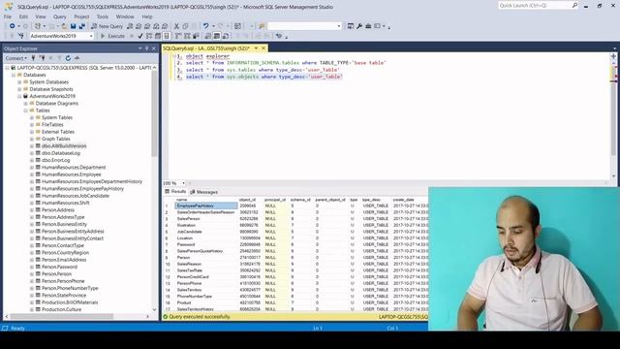This screenshot has width=620, height=349.
Task: Click the Disconnect icon in Object Explorer
Action: [42, 58]
